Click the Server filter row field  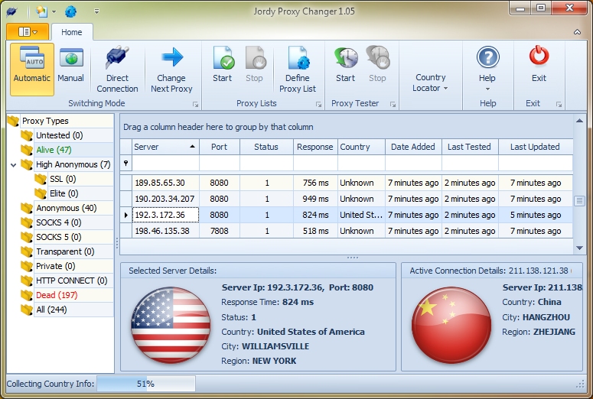[165, 164]
